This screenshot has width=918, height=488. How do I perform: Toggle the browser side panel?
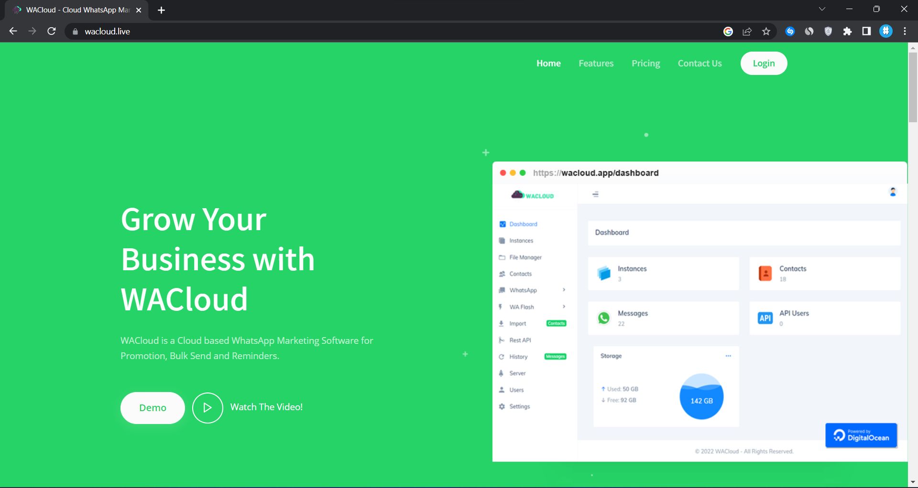tap(866, 32)
